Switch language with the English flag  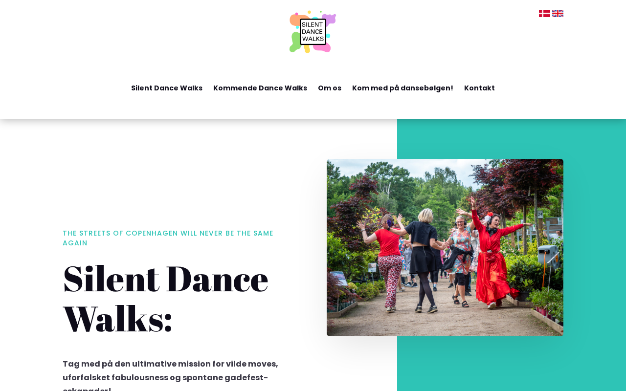(x=558, y=13)
